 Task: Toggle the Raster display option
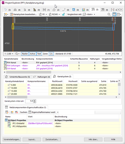click(x=25, y=54)
